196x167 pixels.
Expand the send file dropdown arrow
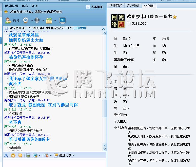point(55,21)
